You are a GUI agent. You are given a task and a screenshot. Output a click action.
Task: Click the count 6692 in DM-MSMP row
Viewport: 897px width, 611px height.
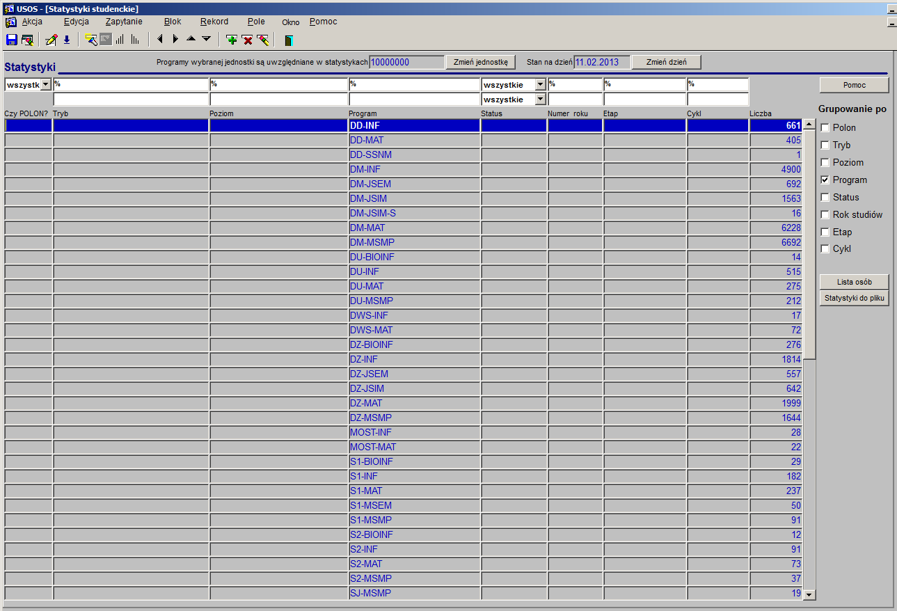(791, 242)
